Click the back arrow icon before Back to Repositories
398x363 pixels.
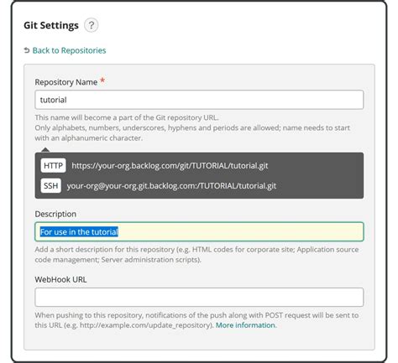pyautogui.click(x=27, y=50)
